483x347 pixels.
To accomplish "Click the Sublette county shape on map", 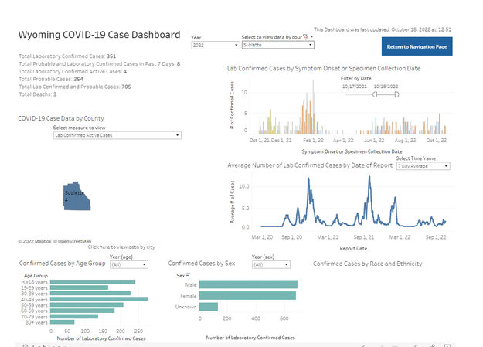I will coord(77,196).
